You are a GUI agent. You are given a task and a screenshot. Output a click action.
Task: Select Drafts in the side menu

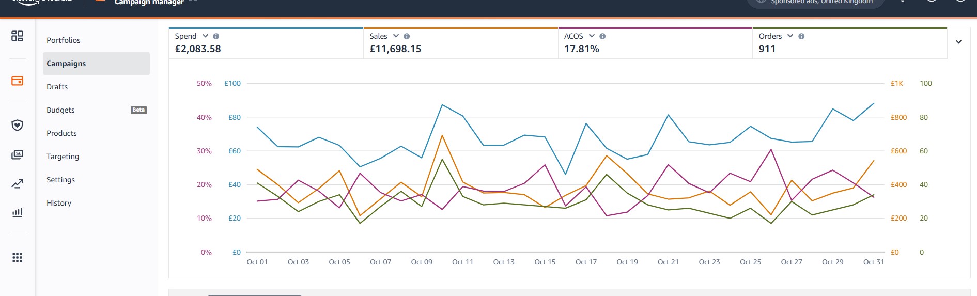[x=57, y=87]
